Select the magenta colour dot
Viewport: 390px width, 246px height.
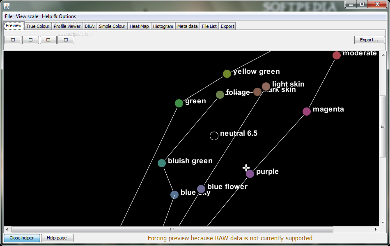pos(306,112)
